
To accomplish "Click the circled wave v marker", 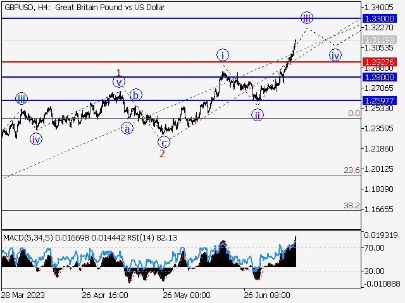I will (x=119, y=82).
